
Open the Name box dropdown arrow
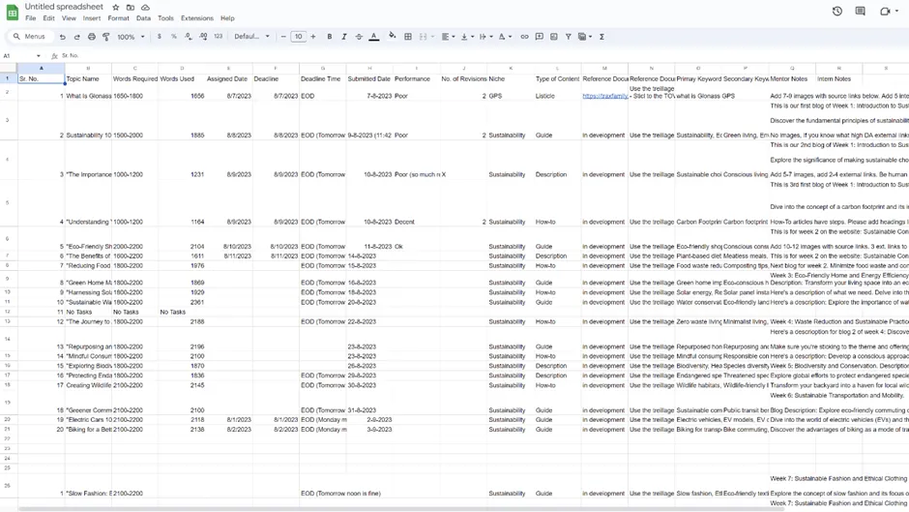tap(39, 56)
